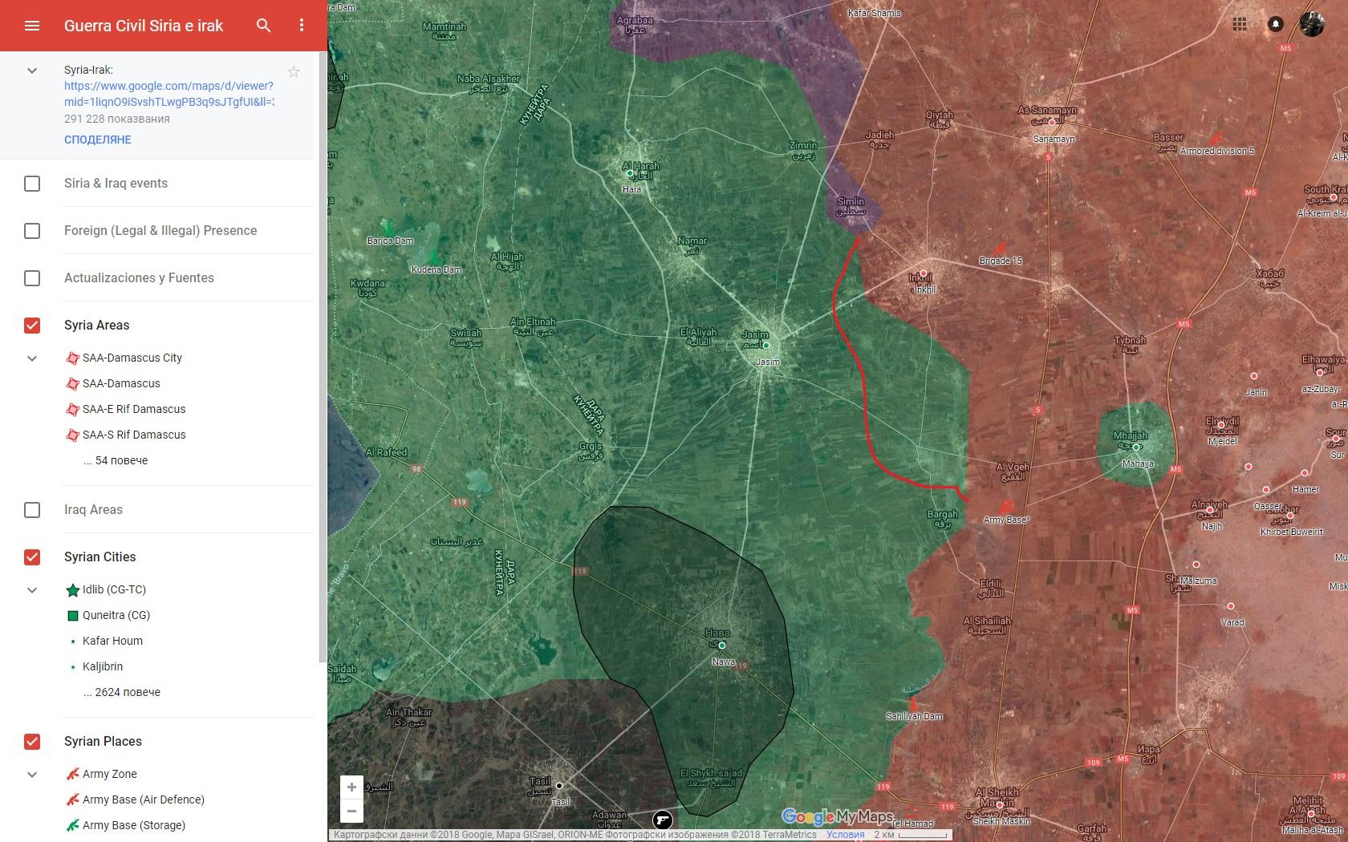The height and width of the screenshot is (842, 1348).
Task: Collapse the Syrian Cities item list
Action: pos(32,590)
